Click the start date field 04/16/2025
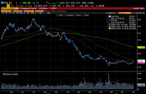The width and height of the screenshot is (146, 94). point(6,11)
